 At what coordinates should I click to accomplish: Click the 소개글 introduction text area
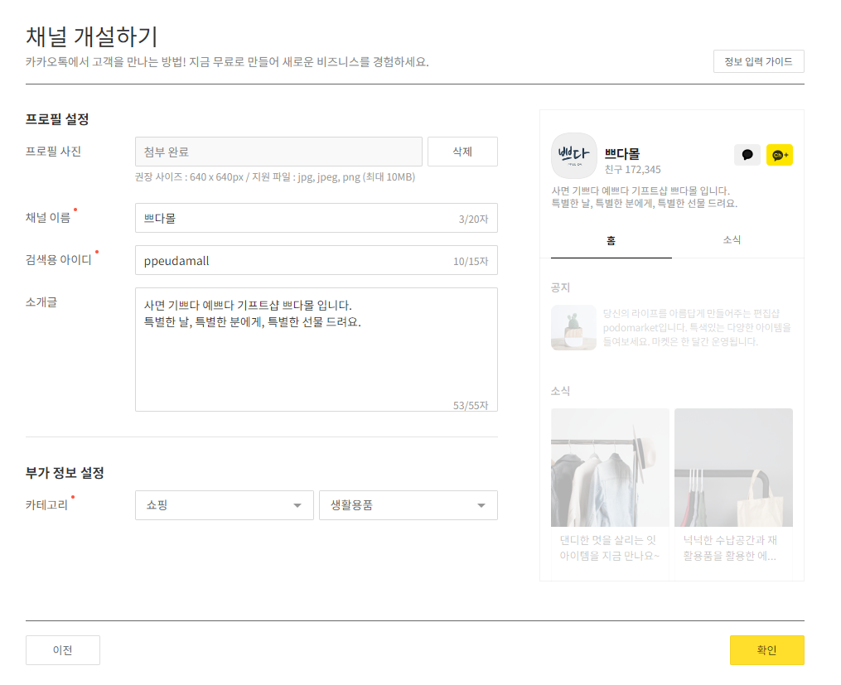pyautogui.click(x=317, y=350)
